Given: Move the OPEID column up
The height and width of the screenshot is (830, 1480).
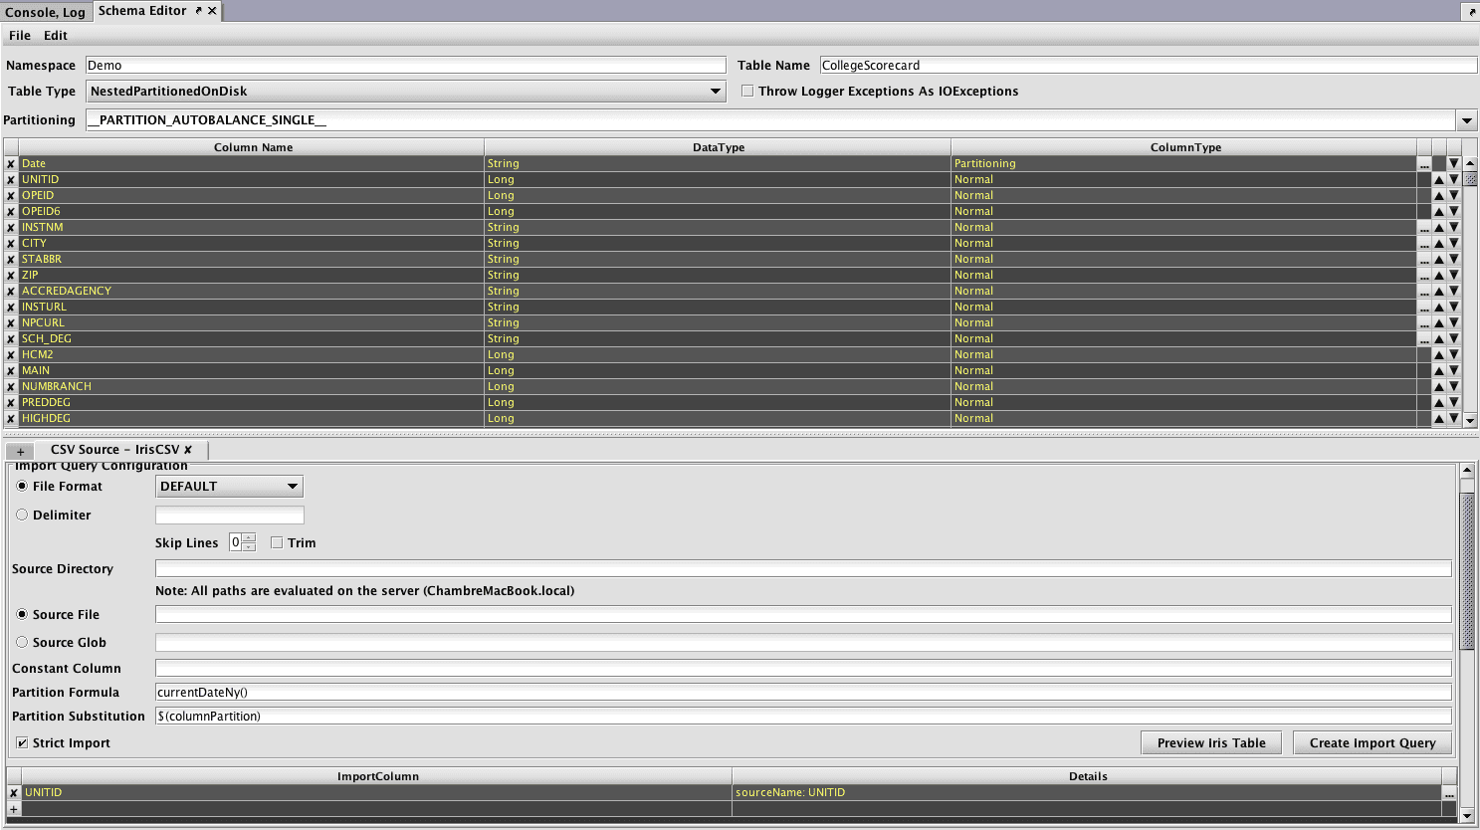Looking at the screenshot, I should pyautogui.click(x=1438, y=196).
